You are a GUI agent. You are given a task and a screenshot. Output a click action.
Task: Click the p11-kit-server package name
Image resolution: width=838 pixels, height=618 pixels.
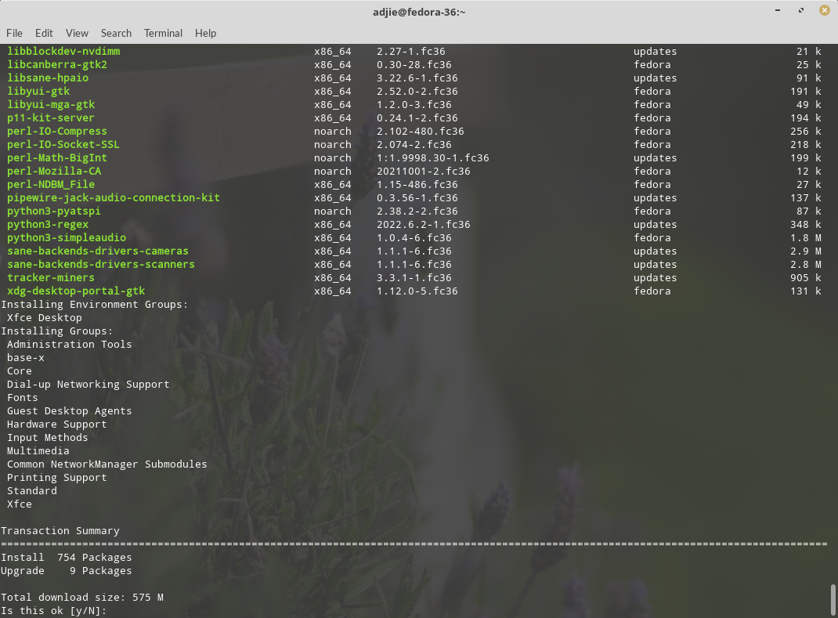click(51, 118)
